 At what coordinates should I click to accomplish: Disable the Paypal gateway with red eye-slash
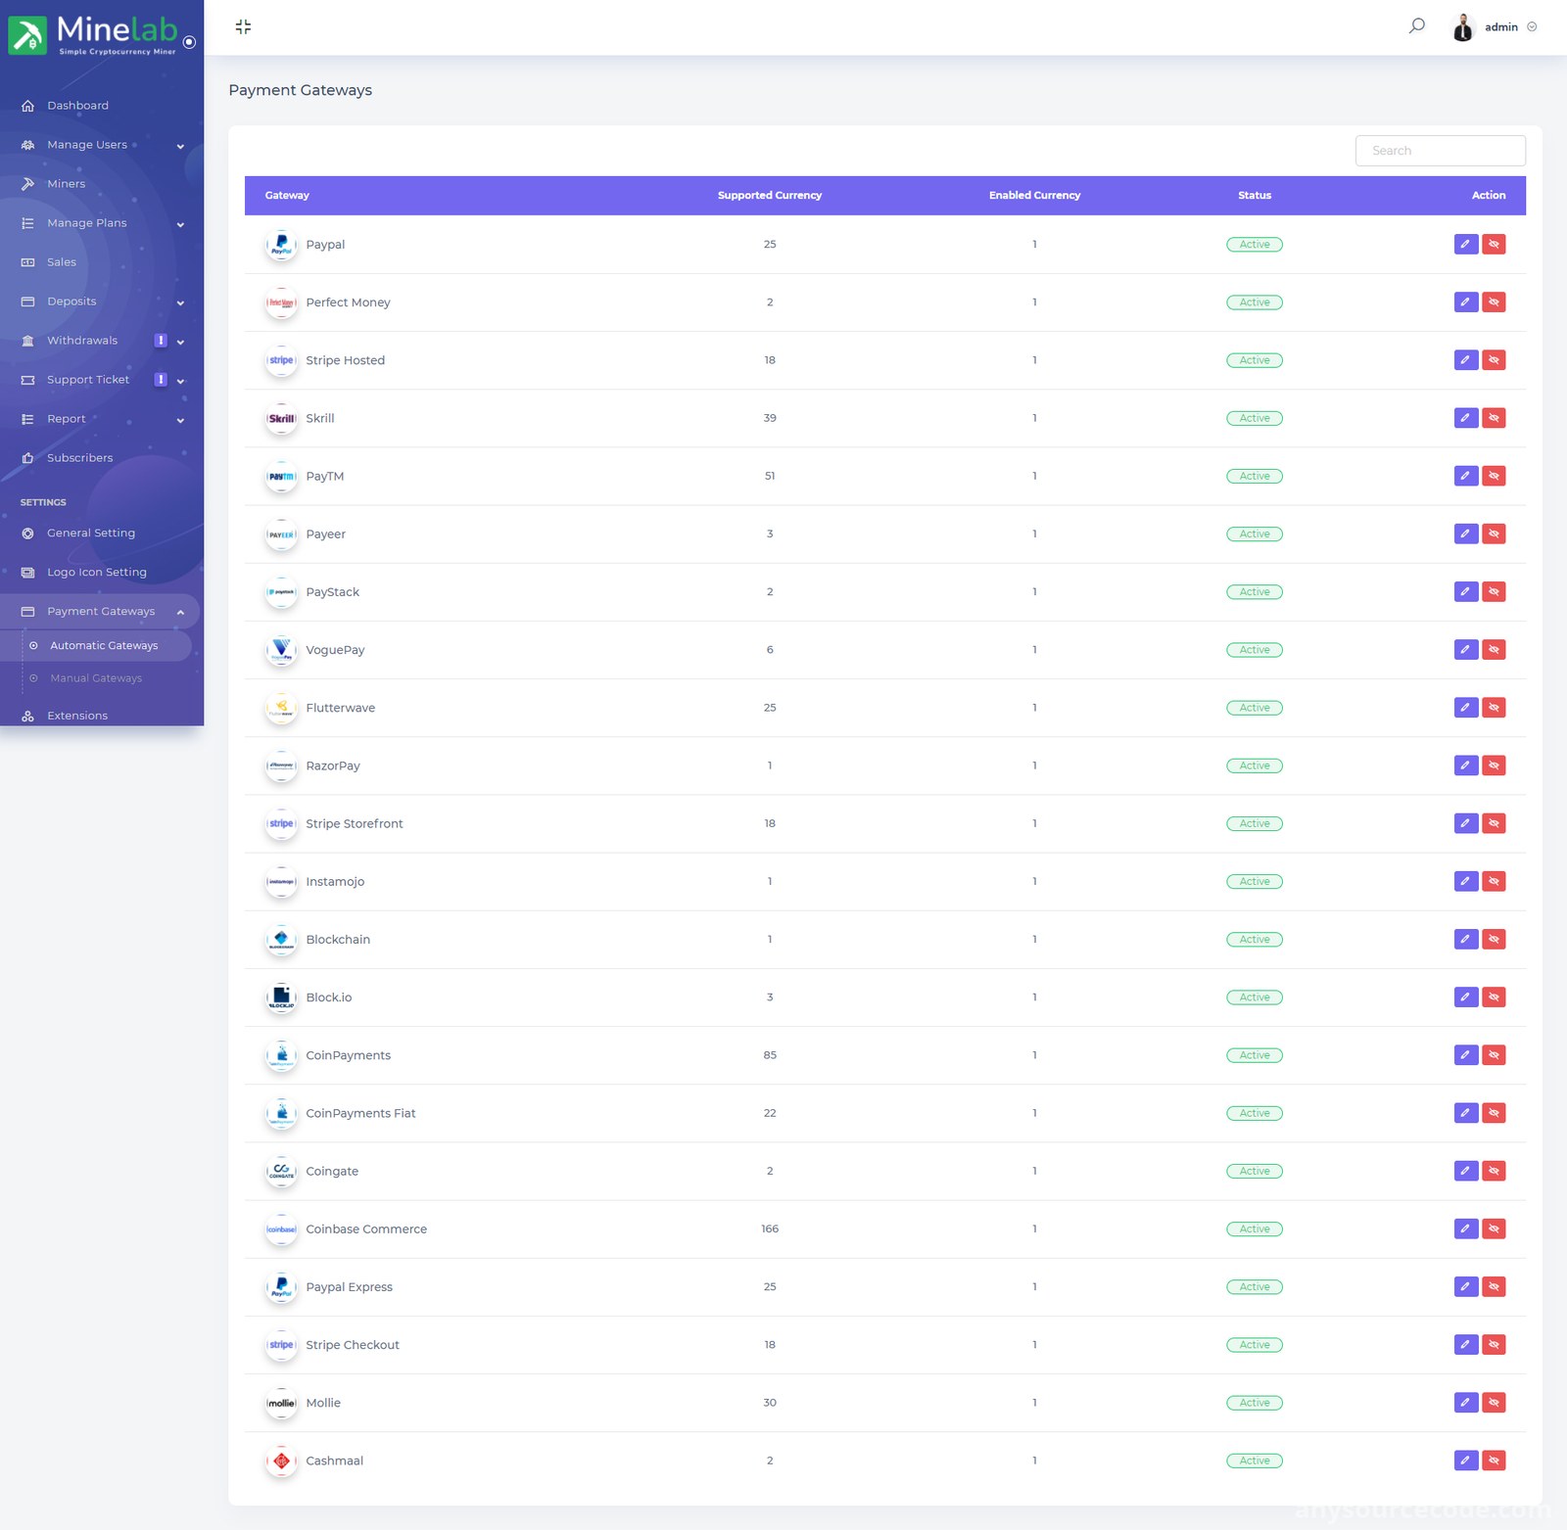(1494, 244)
